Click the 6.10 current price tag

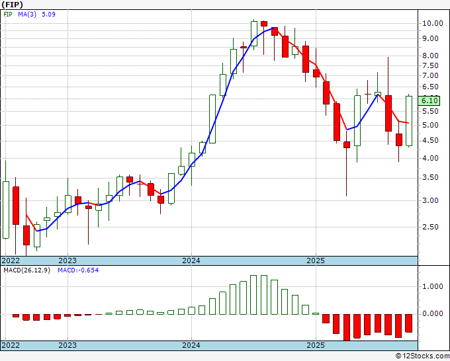(429, 100)
